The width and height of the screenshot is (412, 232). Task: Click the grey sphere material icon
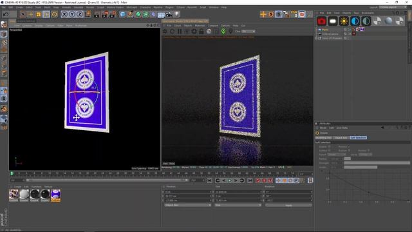pos(388,21)
